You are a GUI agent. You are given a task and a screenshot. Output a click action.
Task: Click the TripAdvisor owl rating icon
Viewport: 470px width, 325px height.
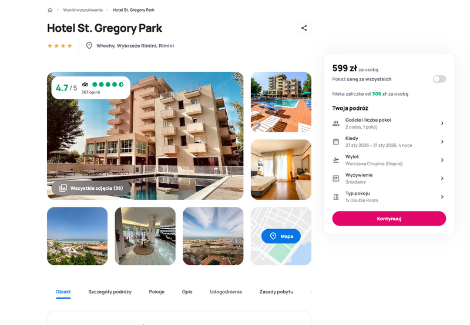[x=85, y=85]
